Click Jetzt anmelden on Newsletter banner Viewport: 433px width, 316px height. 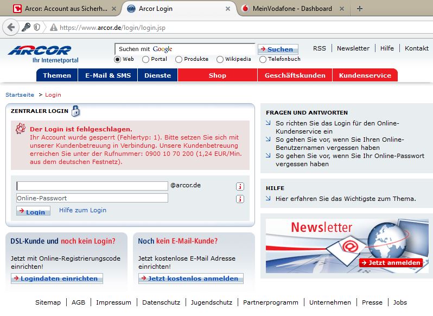(x=391, y=263)
